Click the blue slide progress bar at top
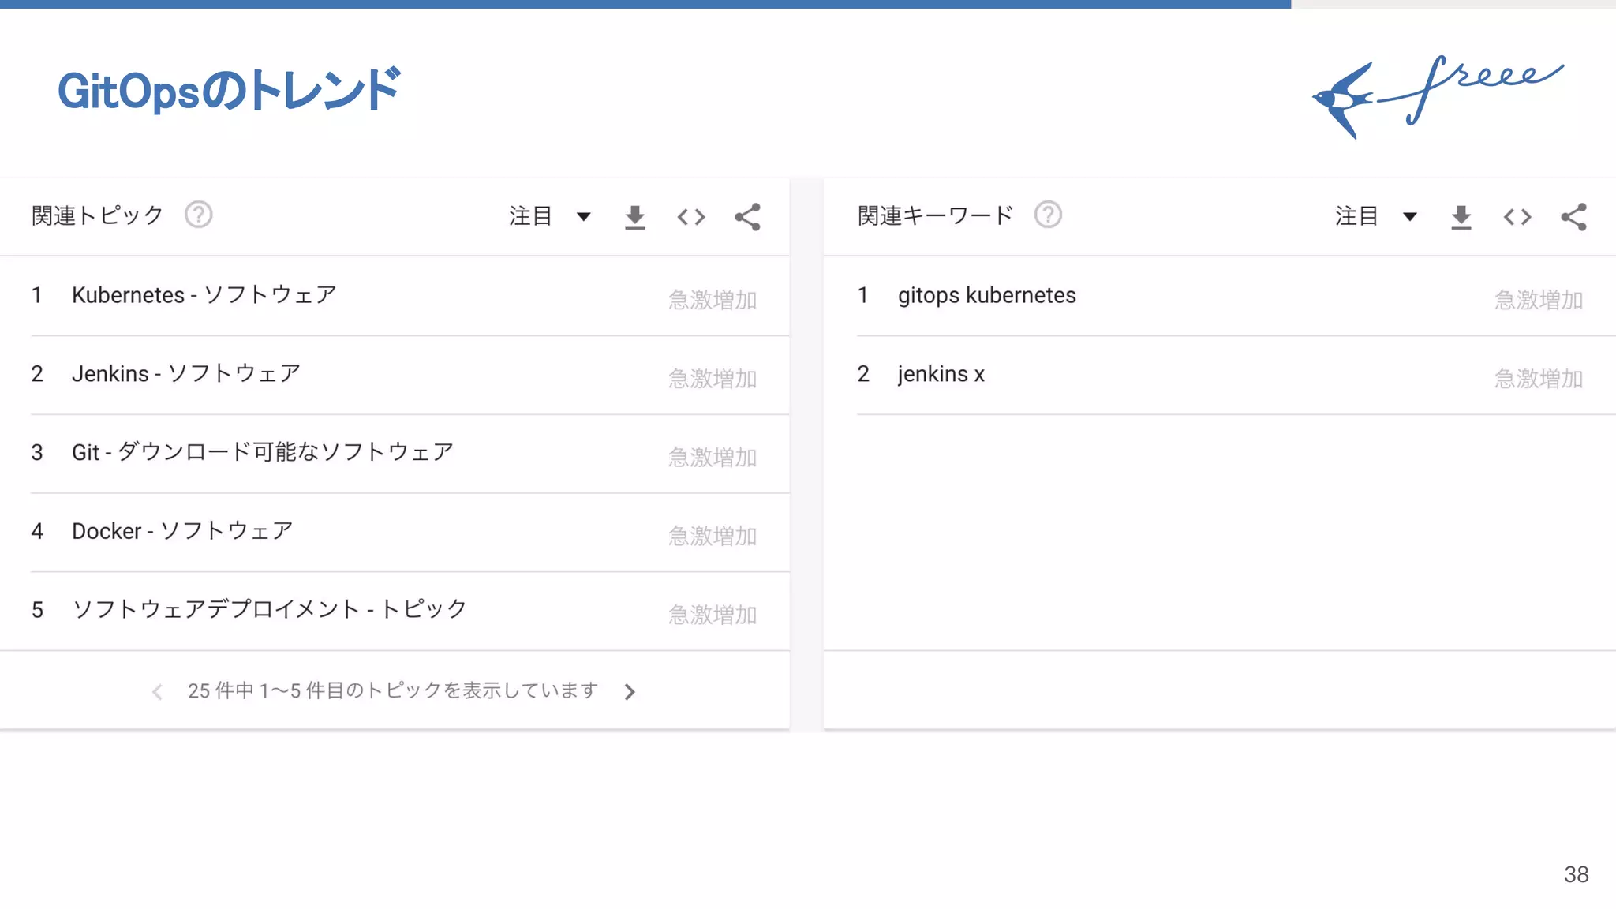The width and height of the screenshot is (1616, 909). tap(645, 4)
